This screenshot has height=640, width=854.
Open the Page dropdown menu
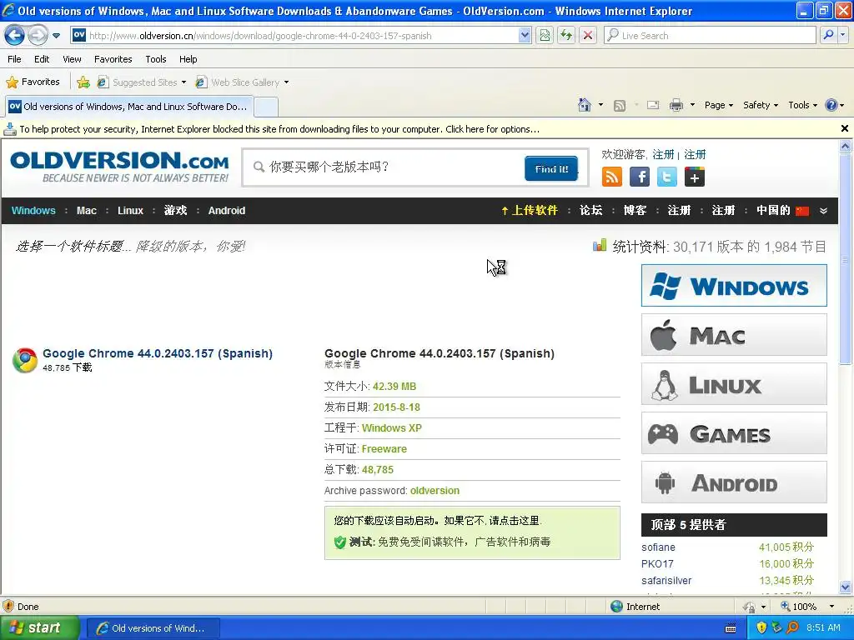coord(719,105)
